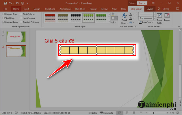Activate the Draw Table tool
This screenshot has width=182, height=115.
pyautogui.click(x=159, y=18)
